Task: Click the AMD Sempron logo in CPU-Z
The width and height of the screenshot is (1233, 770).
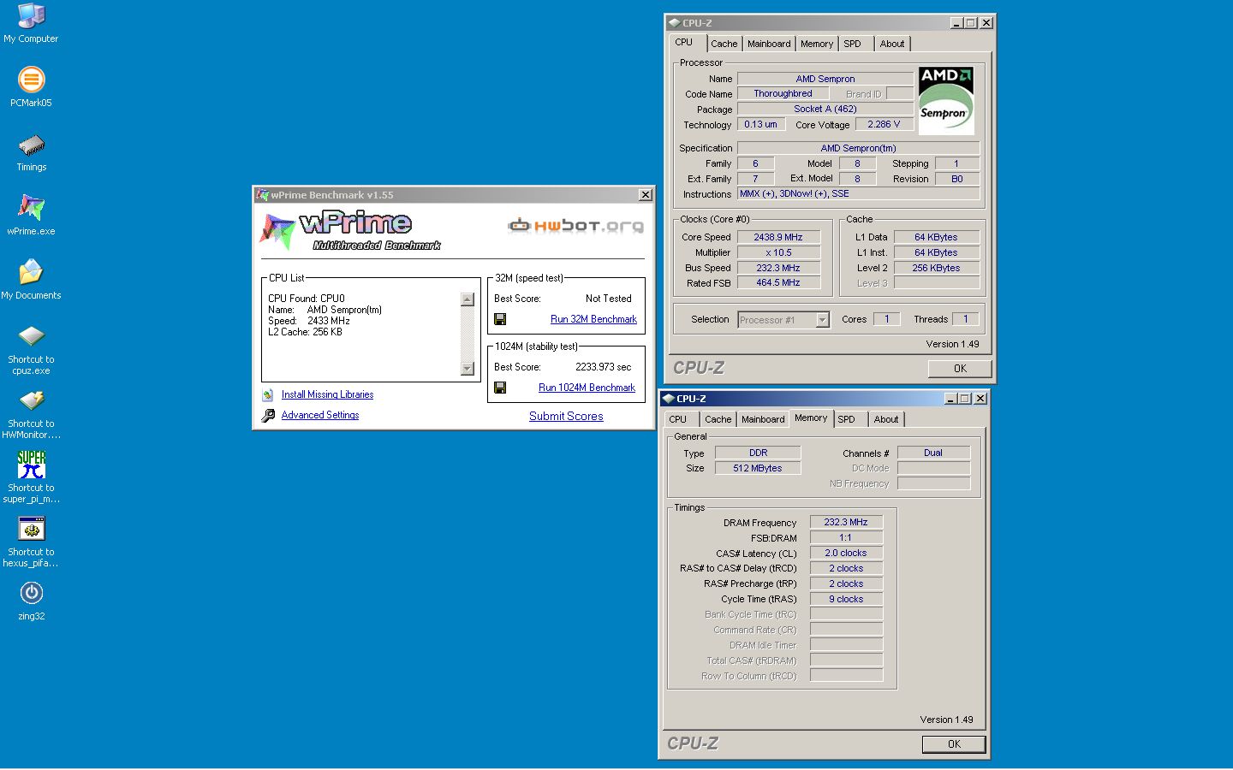Action: [x=946, y=101]
